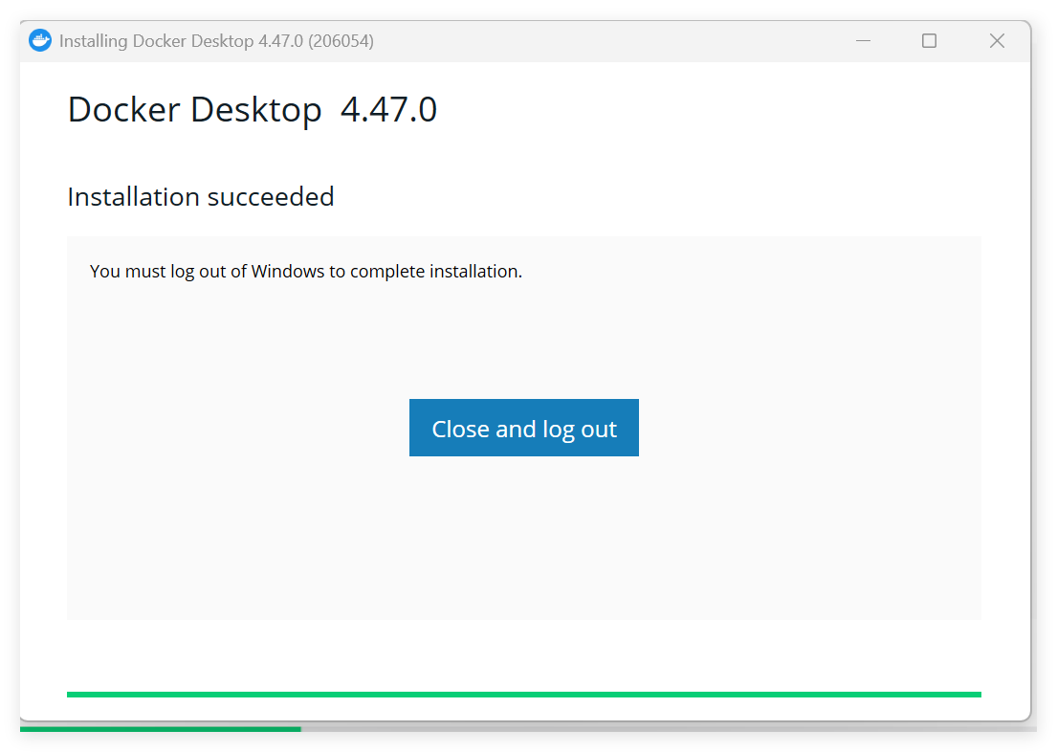
Task: Maximize the Docker installer window
Action: 929,41
